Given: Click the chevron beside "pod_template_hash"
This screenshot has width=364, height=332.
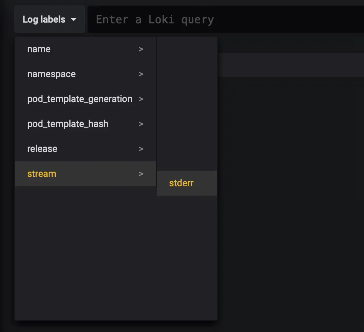Looking at the screenshot, I should [141, 124].
